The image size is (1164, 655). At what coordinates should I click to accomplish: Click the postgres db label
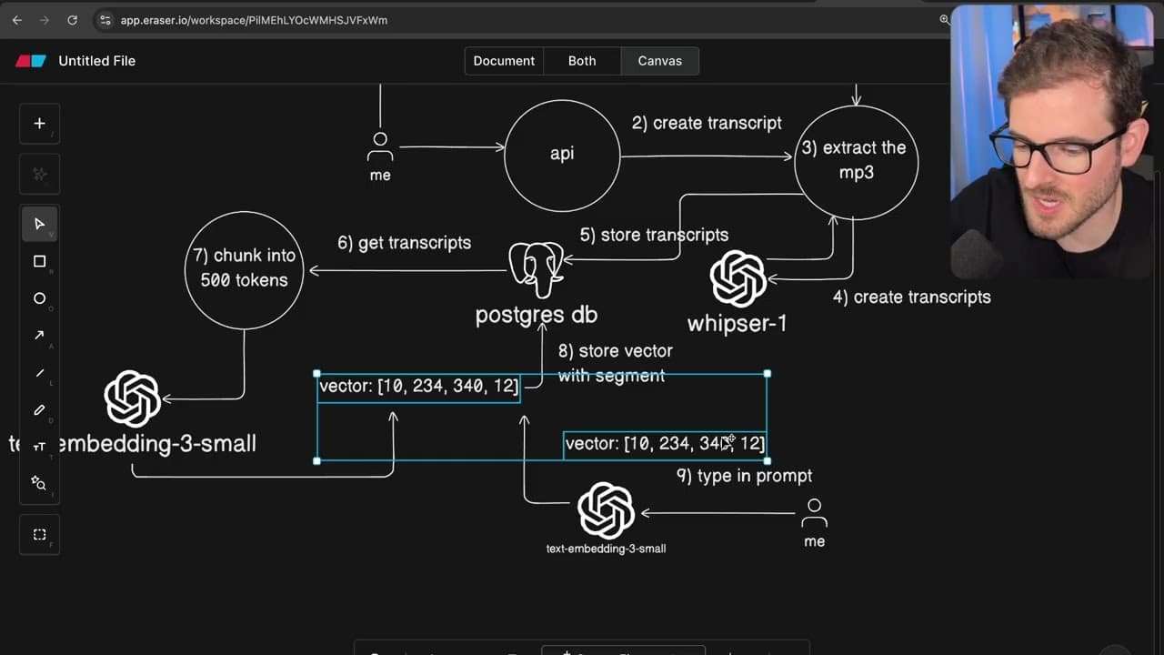pyautogui.click(x=537, y=315)
